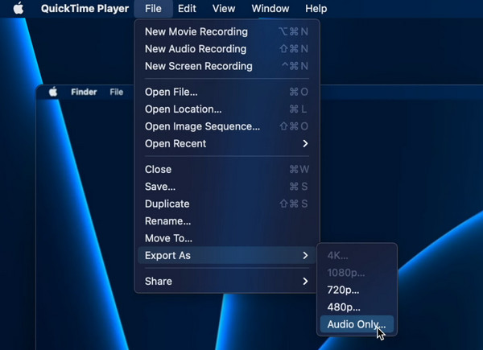The width and height of the screenshot is (483, 350).
Task: Start a New Screen Recording
Action: pos(227,66)
